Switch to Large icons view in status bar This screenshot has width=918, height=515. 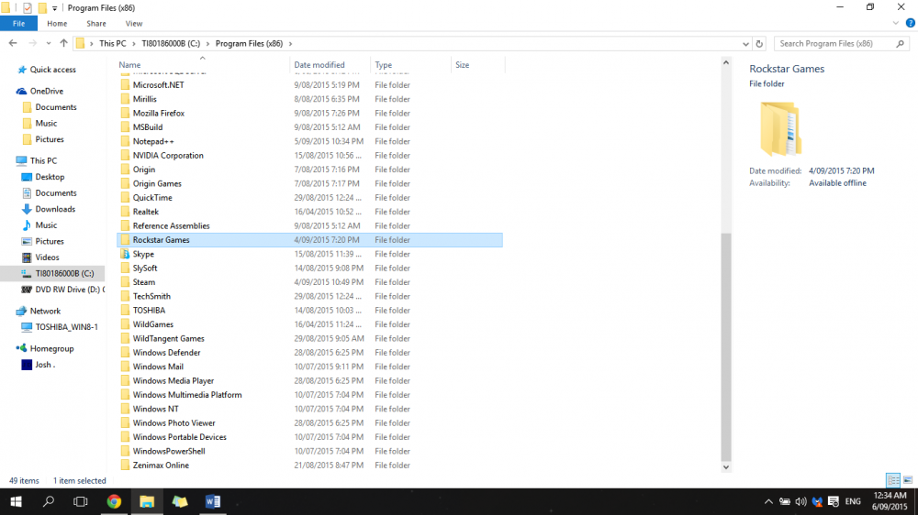[908, 480]
